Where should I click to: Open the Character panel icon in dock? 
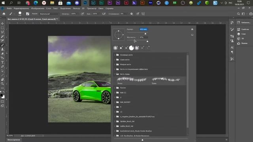point(232,47)
